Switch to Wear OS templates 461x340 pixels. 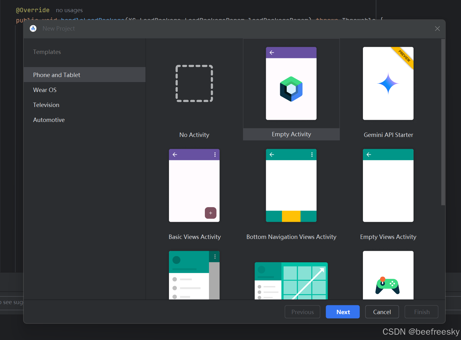(85, 90)
